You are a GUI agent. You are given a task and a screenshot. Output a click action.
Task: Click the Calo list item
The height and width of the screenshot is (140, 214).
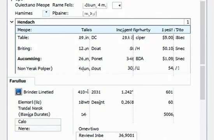pyautogui.click(x=38, y=122)
